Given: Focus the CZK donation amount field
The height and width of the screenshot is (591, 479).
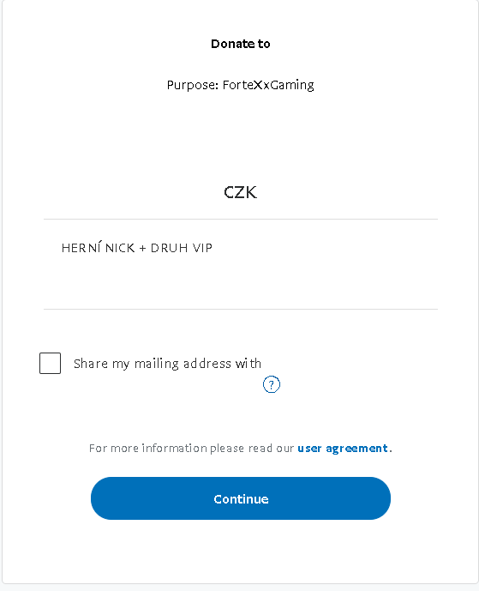Looking at the screenshot, I should click(x=241, y=192).
